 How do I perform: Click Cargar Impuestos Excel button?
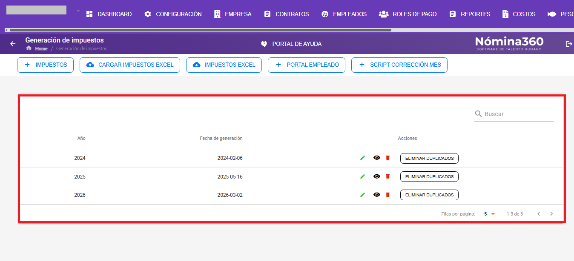click(130, 65)
